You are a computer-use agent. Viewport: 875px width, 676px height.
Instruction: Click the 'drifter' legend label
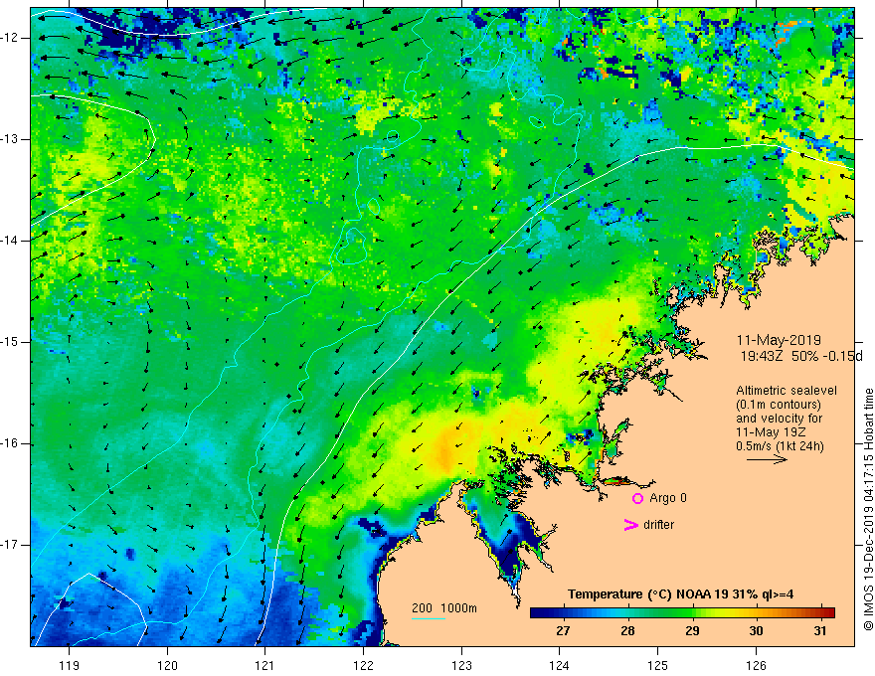[x=658, y=525]
